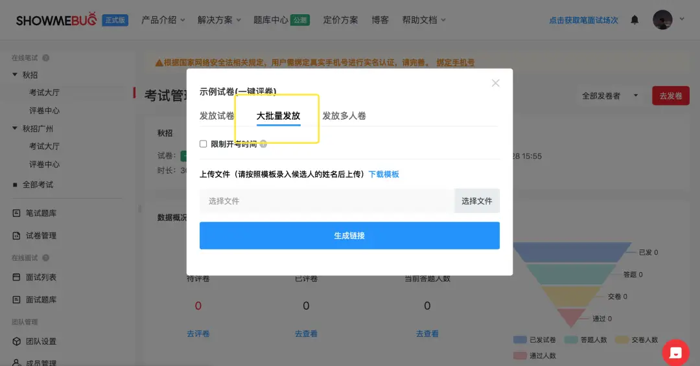Switch to the 发放多人卷 tab
This screenshot has width=700, height=366.
pos(344,115)
